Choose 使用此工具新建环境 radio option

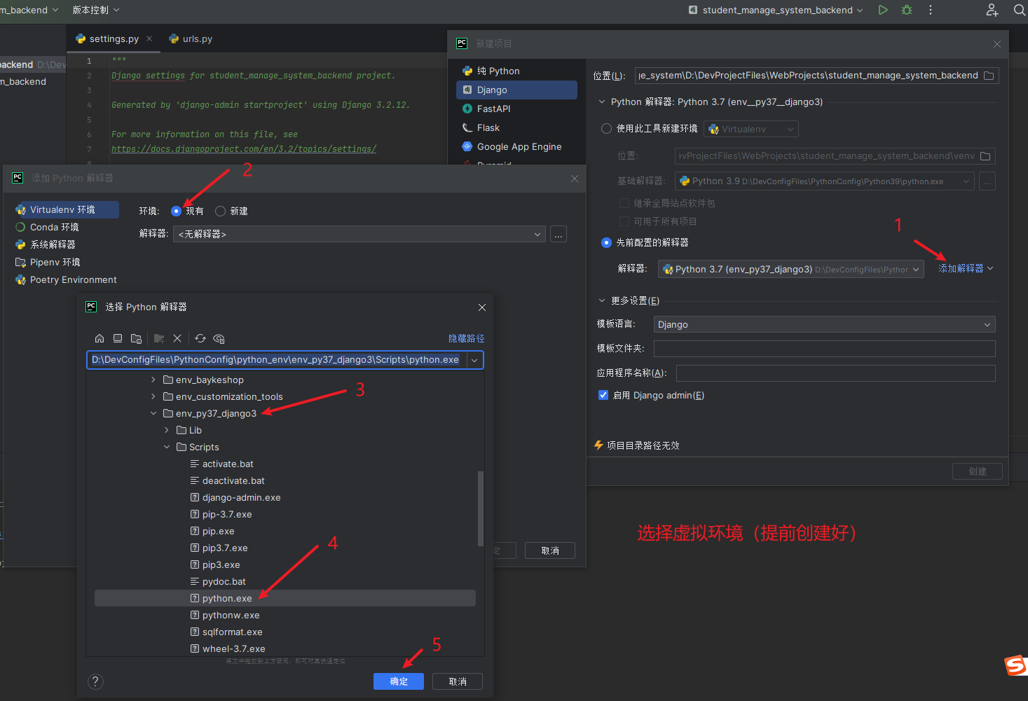coord(606,129)
